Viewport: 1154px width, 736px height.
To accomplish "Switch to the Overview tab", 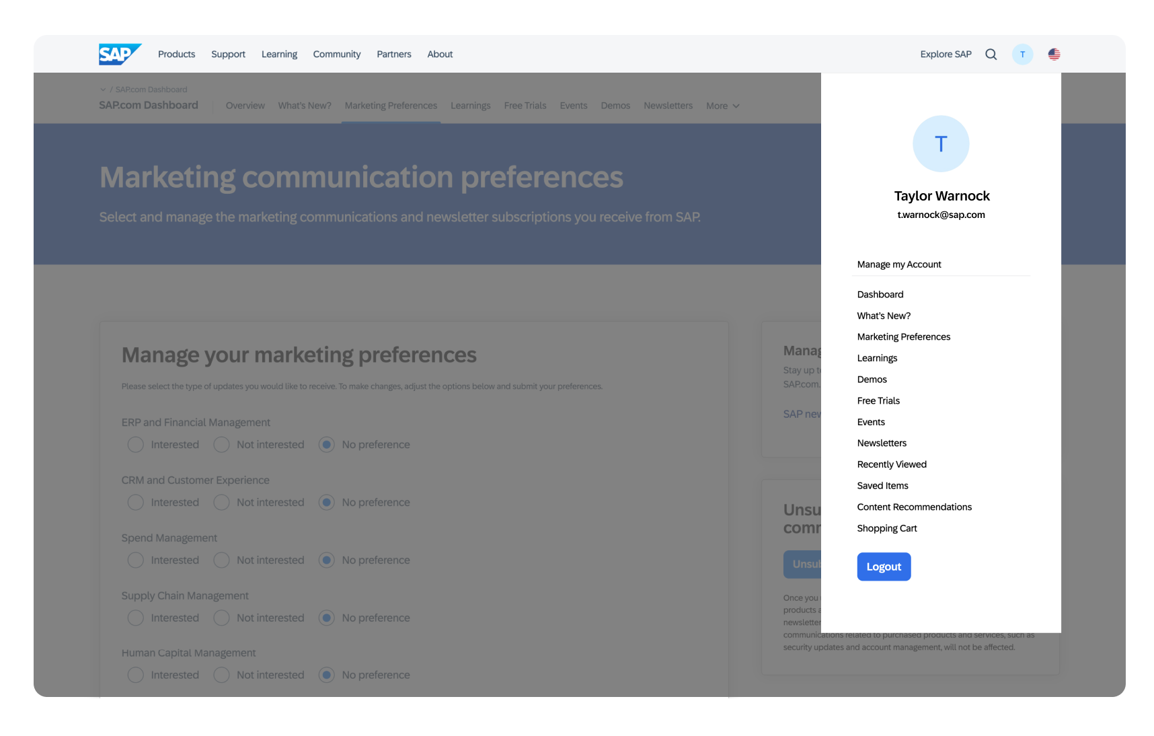I will pos(245,106).
